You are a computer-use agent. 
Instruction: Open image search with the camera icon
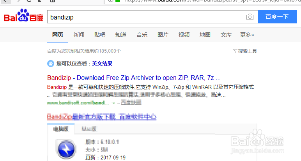[x=250, y=17]
